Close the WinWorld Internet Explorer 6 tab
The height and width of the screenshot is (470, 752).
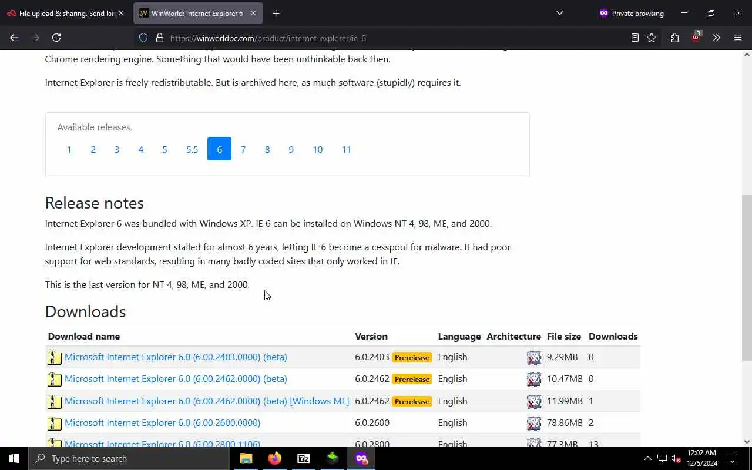253,13
